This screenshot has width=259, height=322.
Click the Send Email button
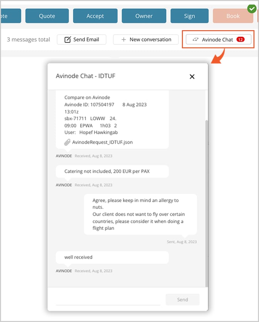point(81,39)
